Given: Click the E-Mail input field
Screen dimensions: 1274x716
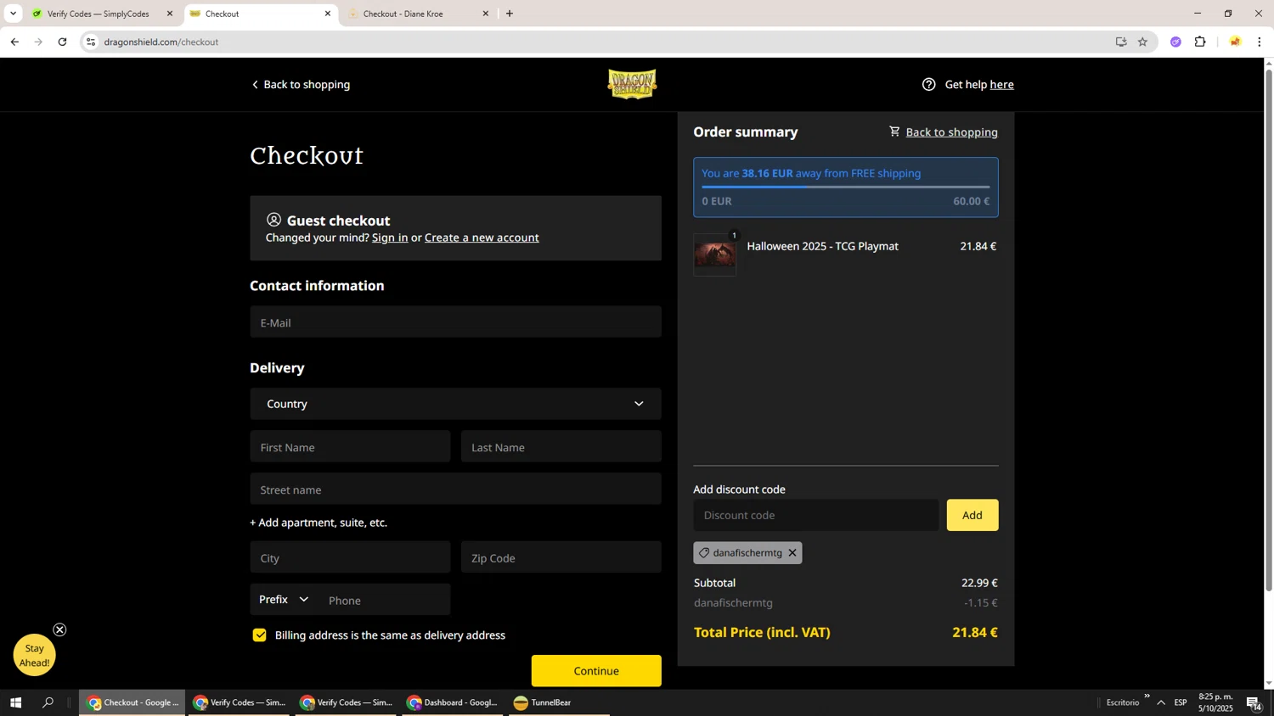Looking at the screenshot, I should coord(455,322).
